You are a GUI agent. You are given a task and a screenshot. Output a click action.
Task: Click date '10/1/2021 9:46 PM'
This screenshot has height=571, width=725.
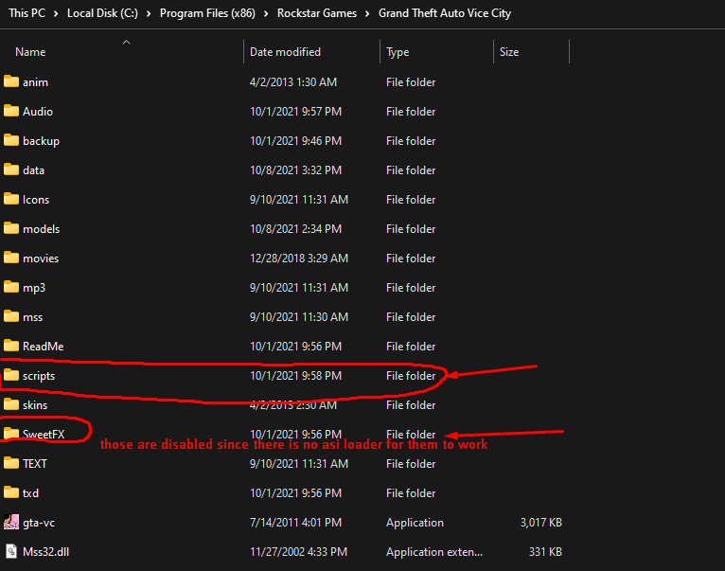coord(296,141)
